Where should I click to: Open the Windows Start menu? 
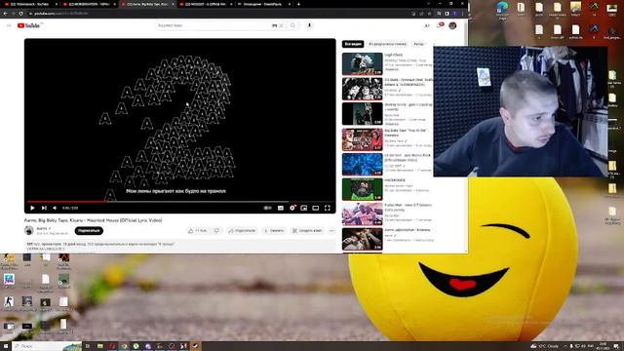(6, 346)
